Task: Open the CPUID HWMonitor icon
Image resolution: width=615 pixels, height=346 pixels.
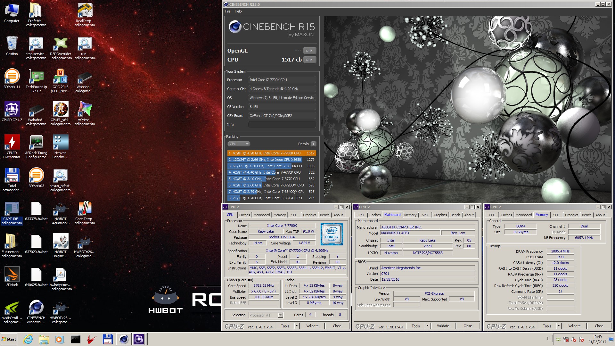Action: [12, 147]
